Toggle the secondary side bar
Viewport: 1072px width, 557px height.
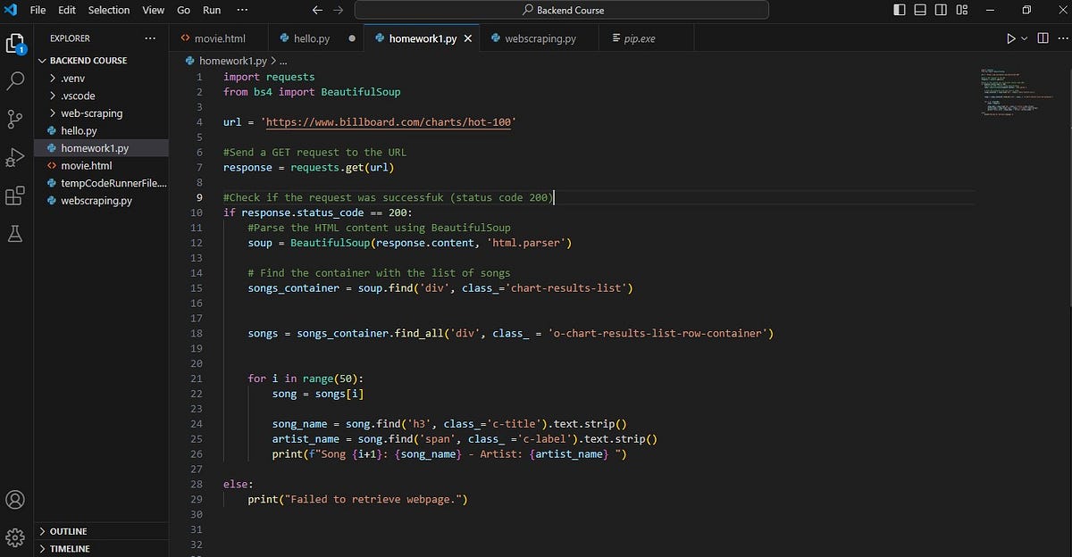click(x=941, y=9)
